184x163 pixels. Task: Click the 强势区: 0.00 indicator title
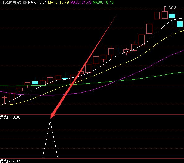pyautogui.click(x=10, y=117)
